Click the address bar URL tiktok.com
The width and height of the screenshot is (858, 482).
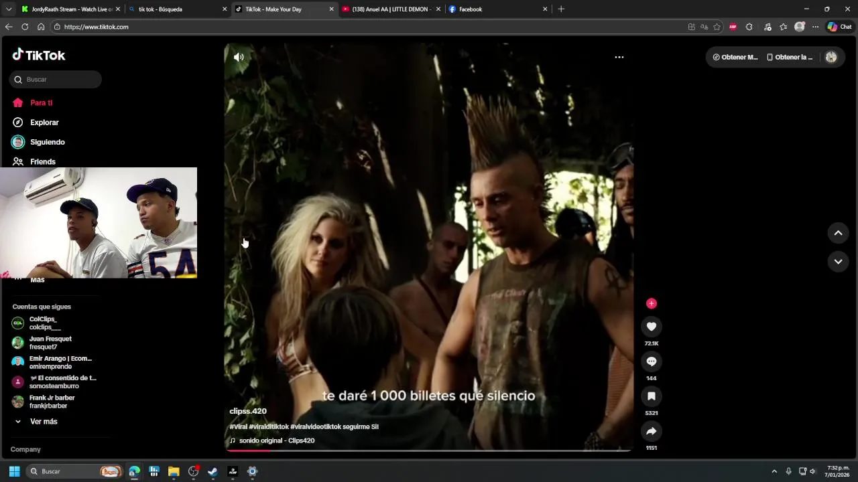coord(97,27)
